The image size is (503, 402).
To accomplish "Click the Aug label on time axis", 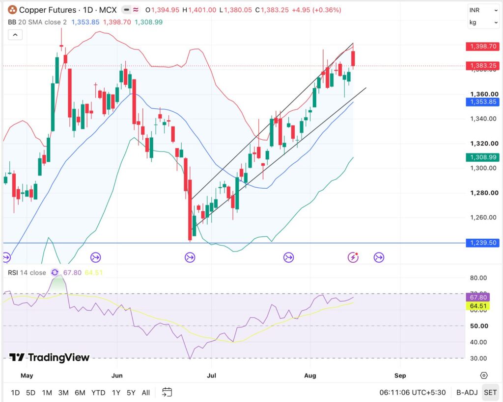I will coord(310,376).
